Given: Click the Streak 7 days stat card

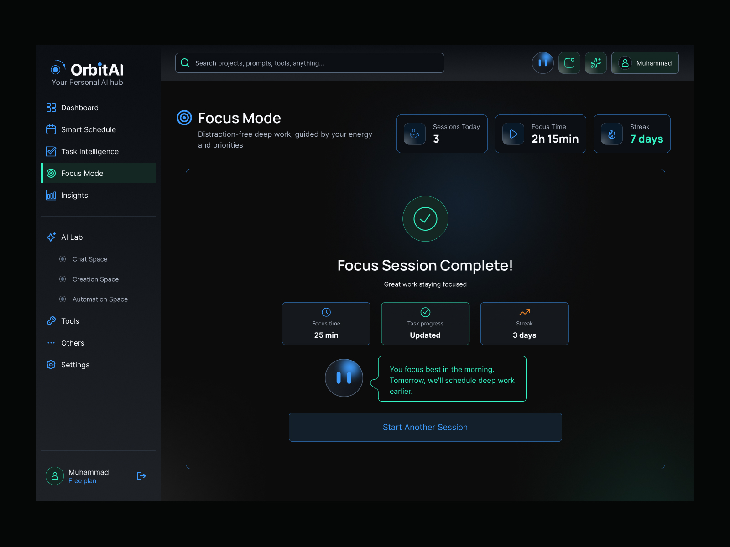Looking at the screenshot, I should point(632,134).
